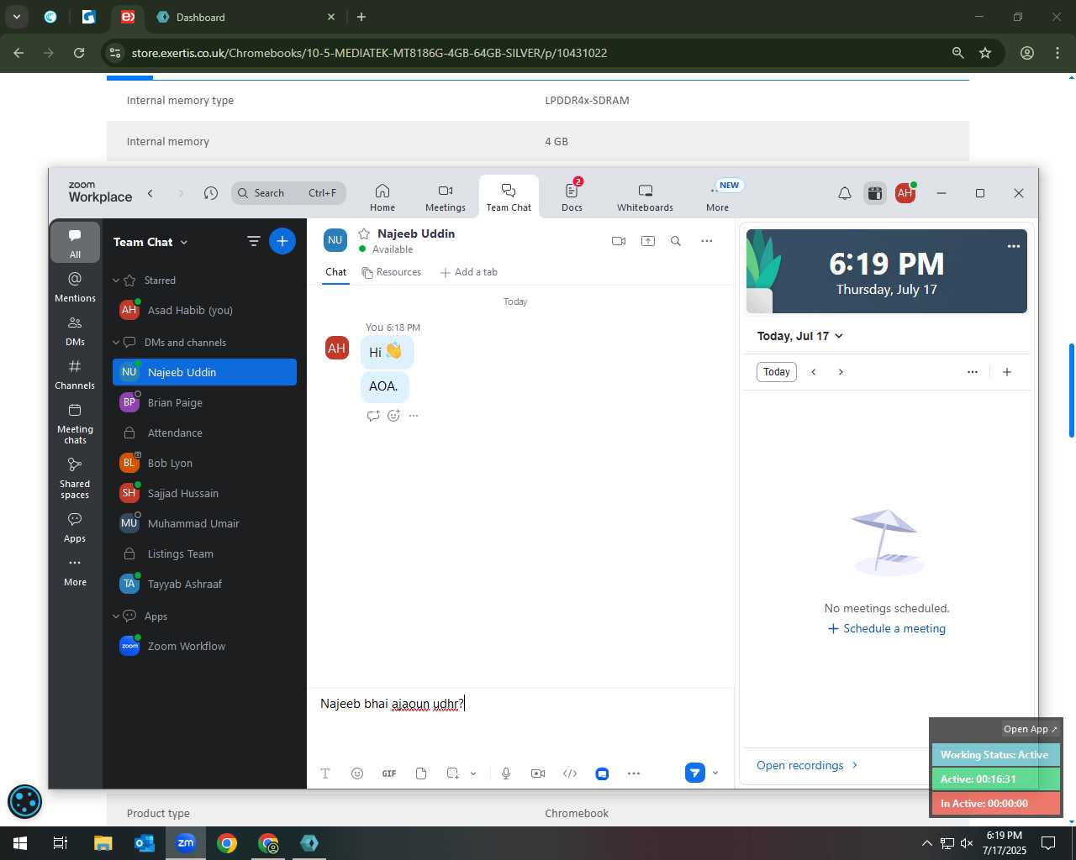The width and height of the screenshot is (1076, 860).
Task: Open the Listings Team channel
Action: coord(204,553)
